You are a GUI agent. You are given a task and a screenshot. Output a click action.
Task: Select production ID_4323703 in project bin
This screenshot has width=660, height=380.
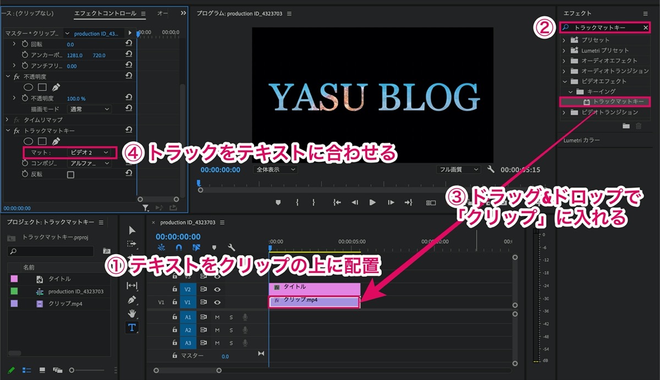[75, 291]
